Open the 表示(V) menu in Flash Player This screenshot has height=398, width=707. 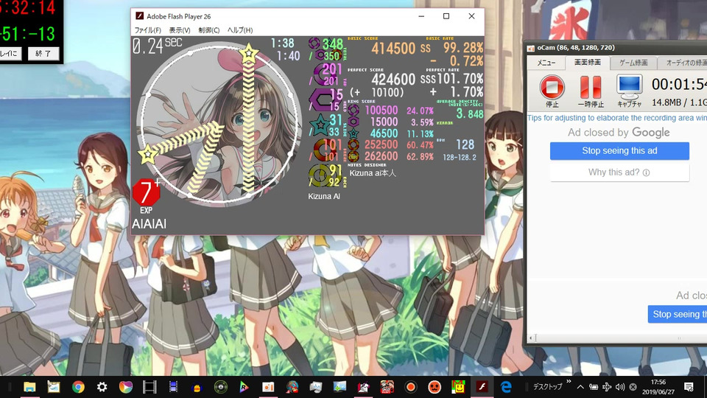(180, 30)
